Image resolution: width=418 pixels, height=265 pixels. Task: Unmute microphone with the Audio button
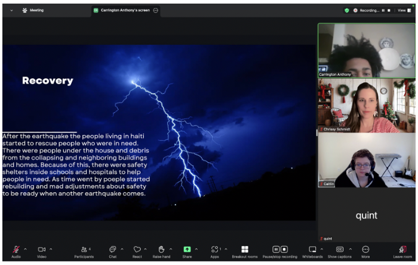tap(16, 252)
